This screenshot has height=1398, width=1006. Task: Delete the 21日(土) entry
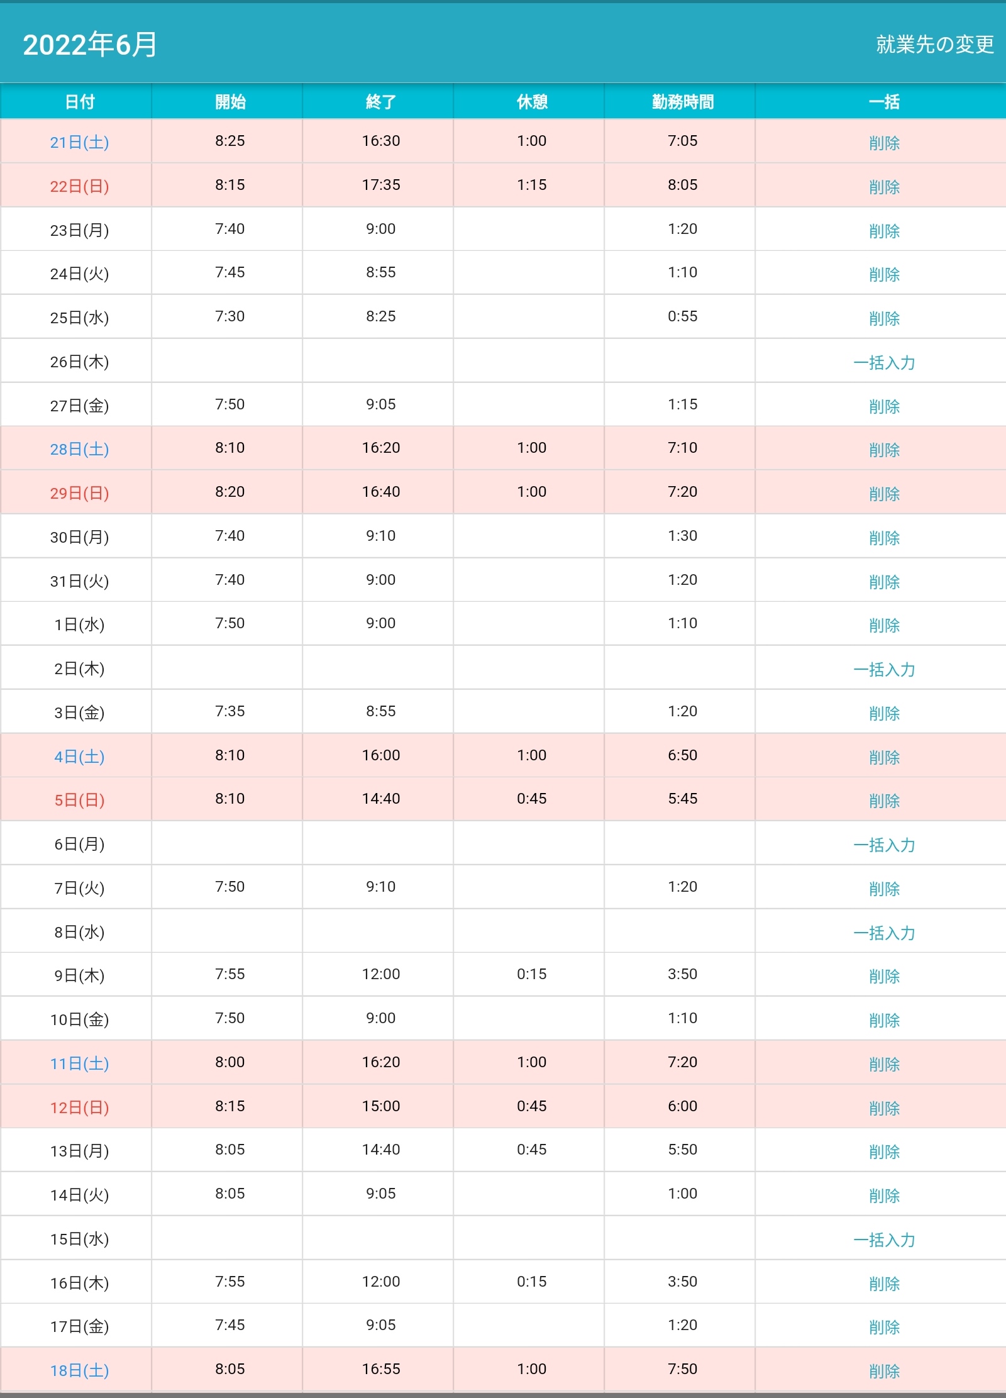(884, 143)
